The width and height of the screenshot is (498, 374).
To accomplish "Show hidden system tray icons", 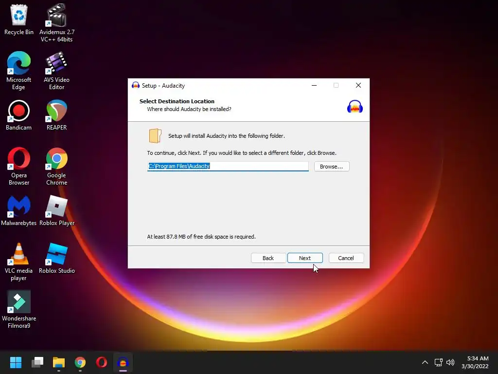I will tap(425, 362).
